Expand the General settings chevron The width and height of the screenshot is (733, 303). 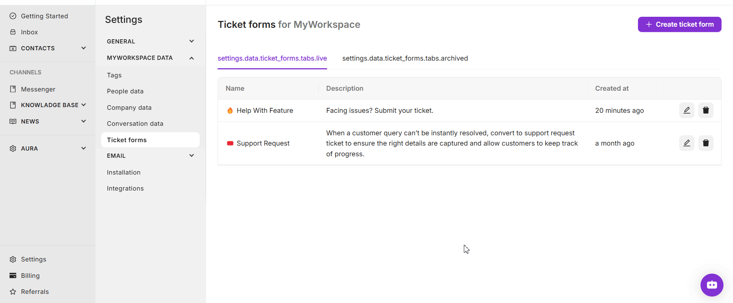click(x=192, y=41)
